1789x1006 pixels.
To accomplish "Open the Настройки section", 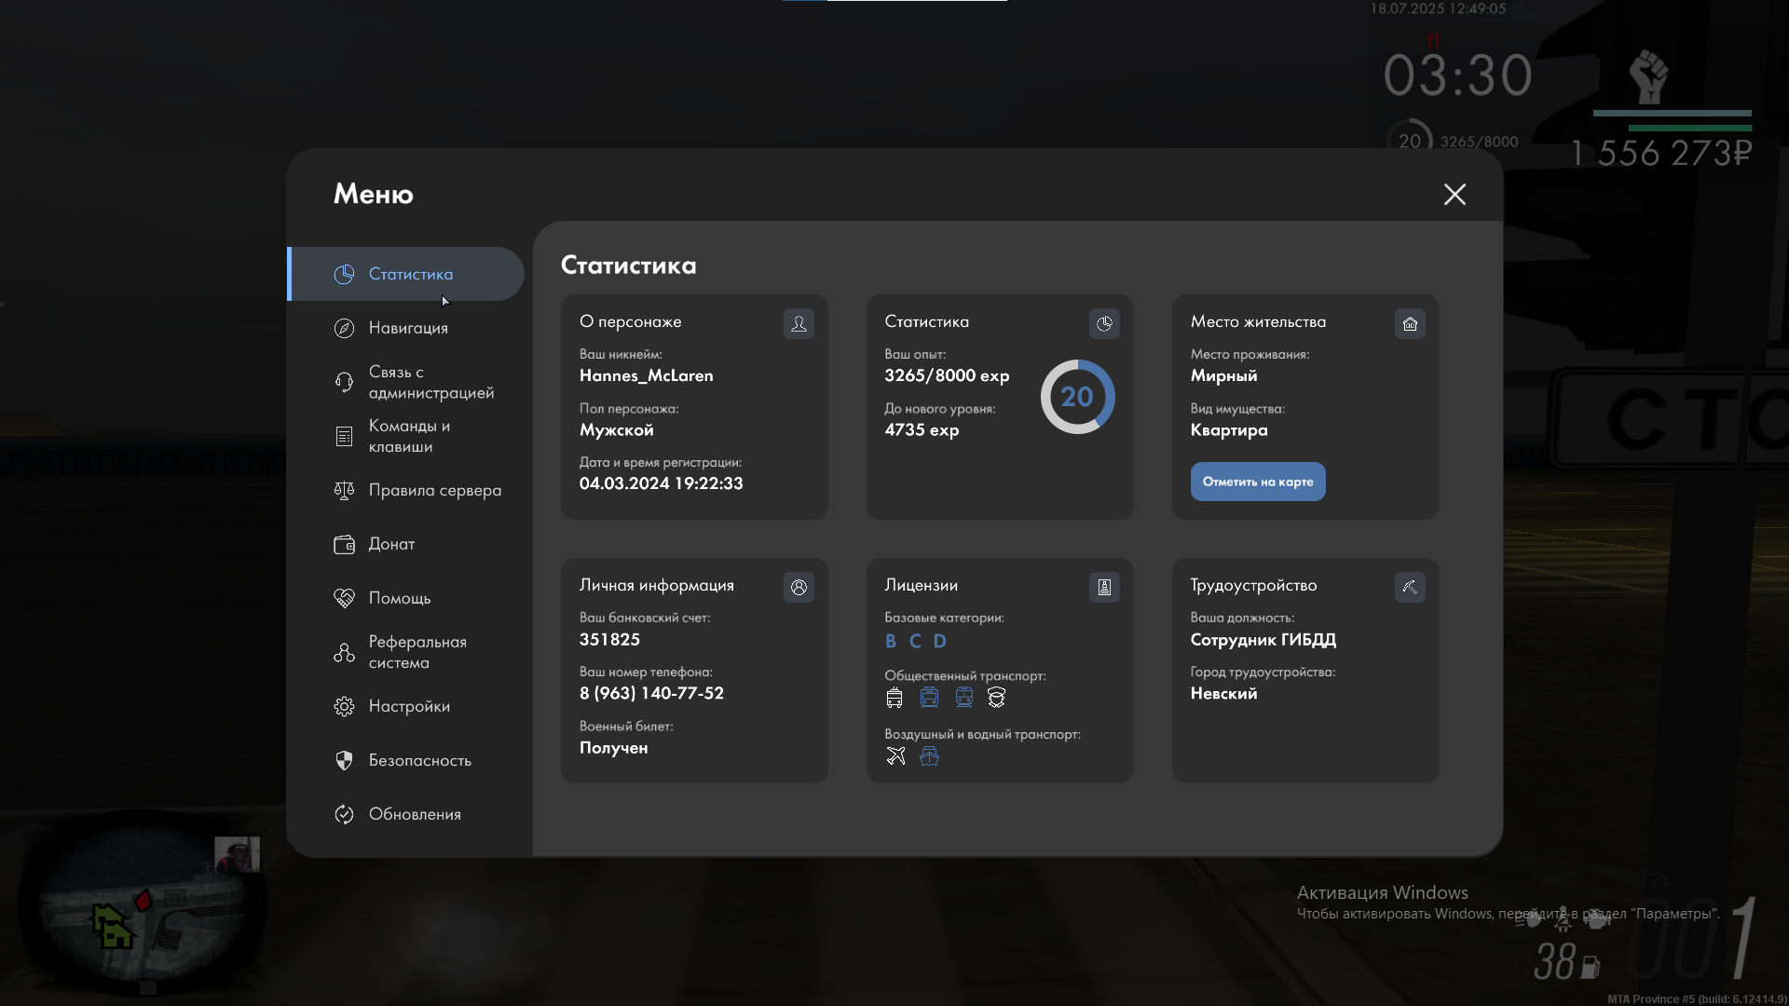I will (407, 706).
